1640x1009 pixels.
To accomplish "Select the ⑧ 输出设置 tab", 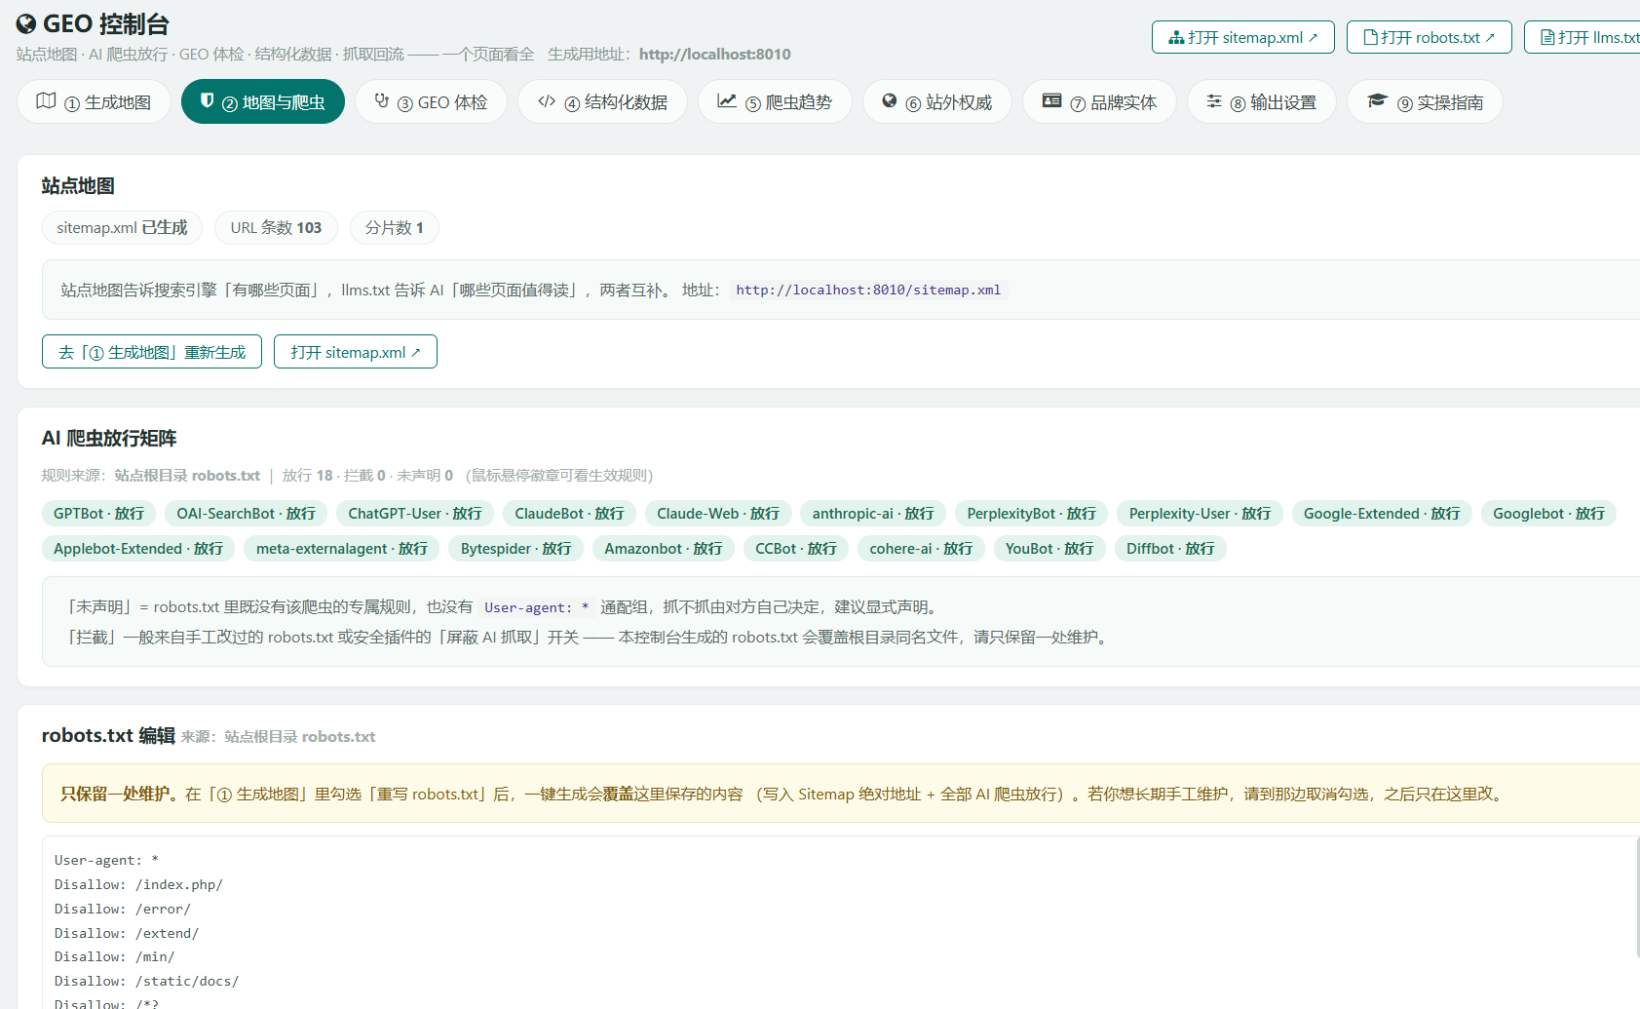I will coord(1261,101).
